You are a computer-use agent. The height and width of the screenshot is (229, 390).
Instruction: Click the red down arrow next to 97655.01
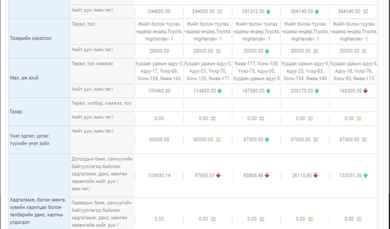click(x=219, y=175)
